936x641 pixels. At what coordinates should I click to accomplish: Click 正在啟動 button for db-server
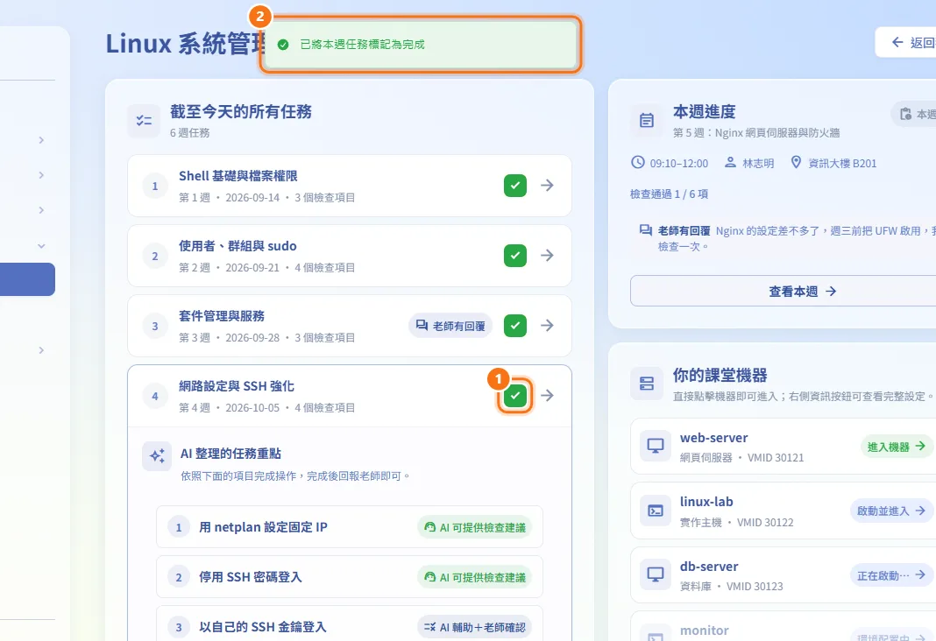[891, 575]
